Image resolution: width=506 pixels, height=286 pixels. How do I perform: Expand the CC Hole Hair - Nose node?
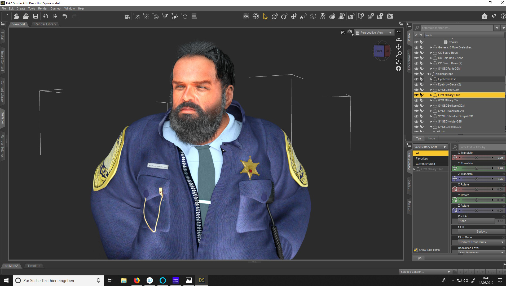tap(431, 58)
